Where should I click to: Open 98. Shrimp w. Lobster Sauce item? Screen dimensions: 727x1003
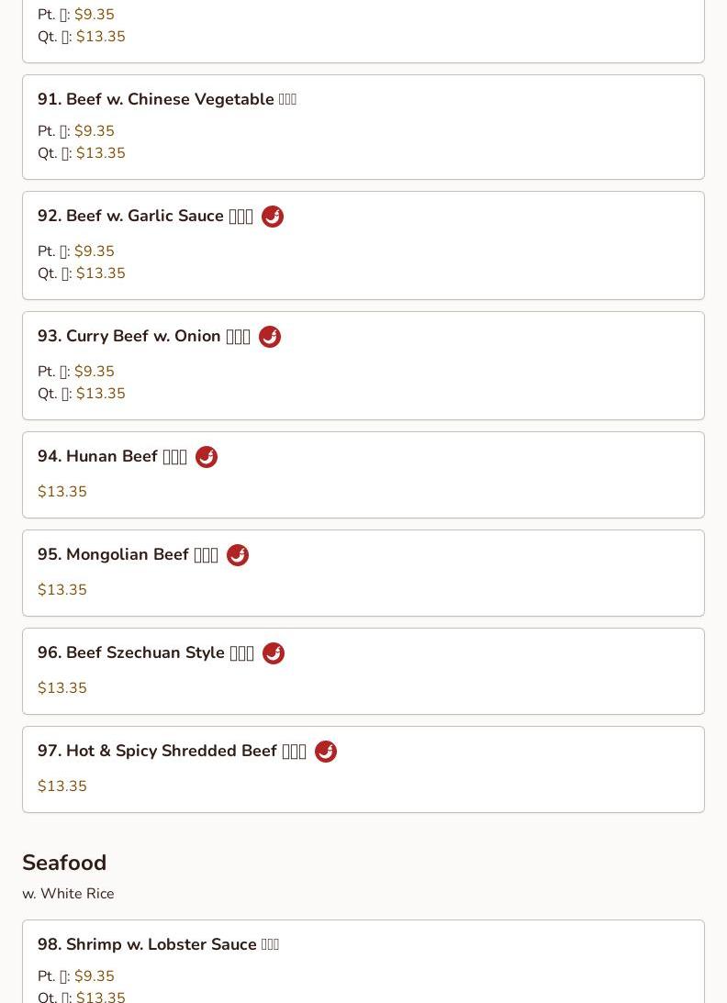[158, 944]
